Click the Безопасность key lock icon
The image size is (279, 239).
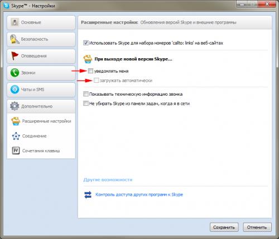click(x=15, y=39)
